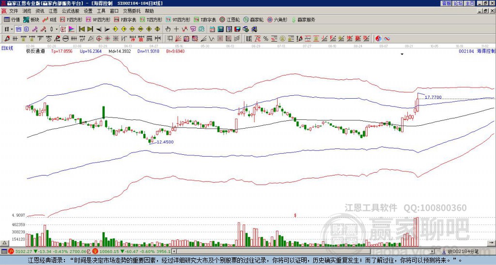This screenshot has width=496, height=265.
Task: Open the 公式选股 menu
Action: click(71, 11)
